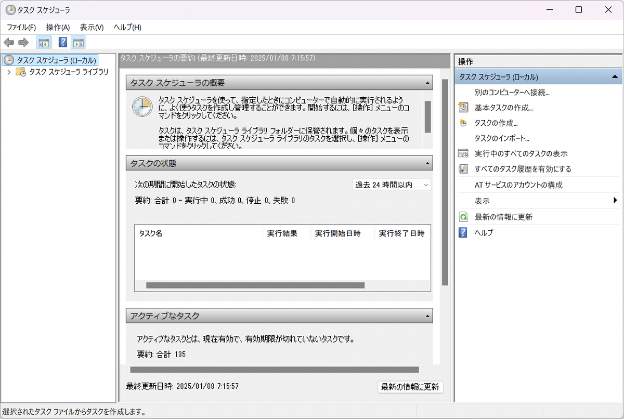Click the help question mark toolbar icon
624x419 pixels.
[62, 42]
